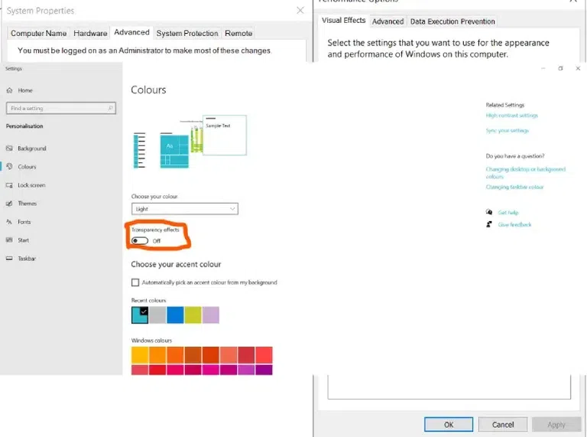Click the search magnifier in Find a setting

click(110, 109)
